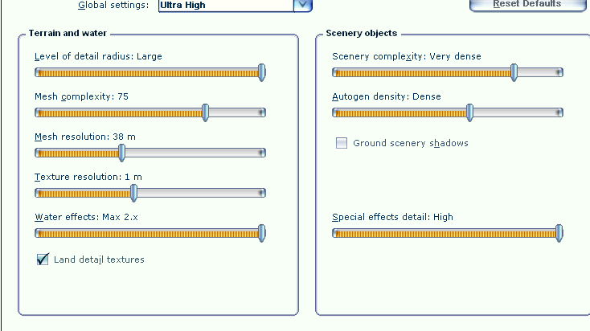
Task: Open the Global settings dropdown arrow
Action: pos(301,5)
